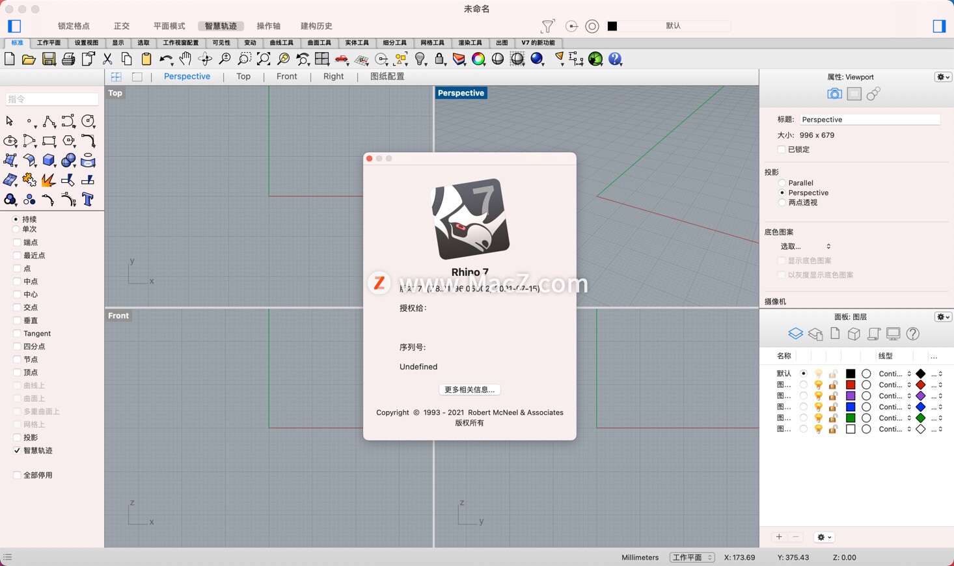This screenshot has height=566, width=954.
Task: Select the 两点透视 projection radio button
Action: pyautogui.click(x=782, y=203)
